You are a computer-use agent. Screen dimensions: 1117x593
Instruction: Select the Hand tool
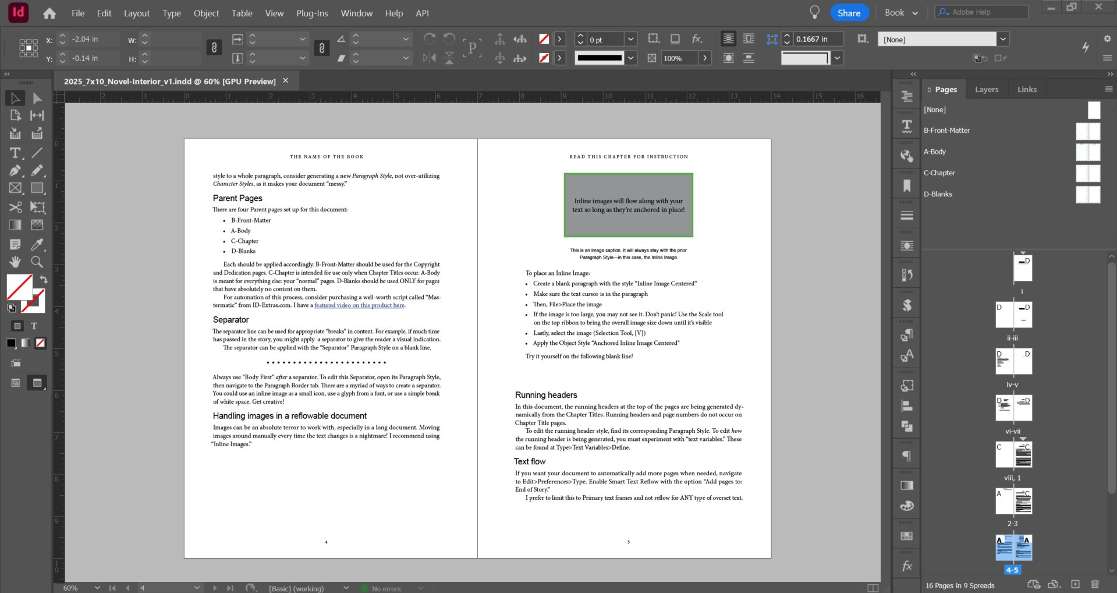click(x=15, y=262)
